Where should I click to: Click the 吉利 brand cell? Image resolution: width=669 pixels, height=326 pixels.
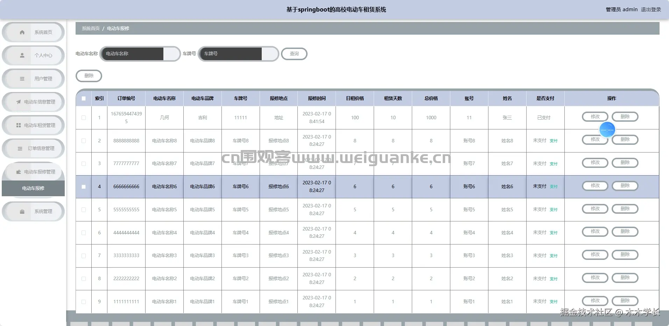tap(203, 118)
